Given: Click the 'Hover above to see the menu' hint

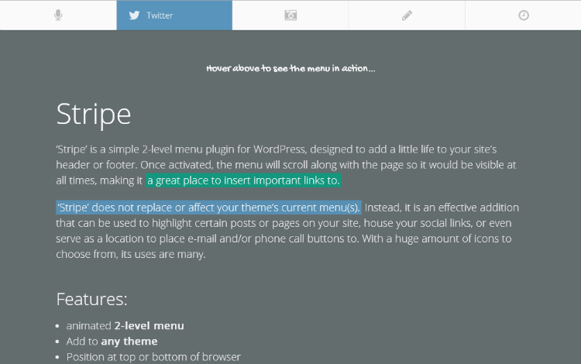Looking at the screenshot, I should 290,68.
